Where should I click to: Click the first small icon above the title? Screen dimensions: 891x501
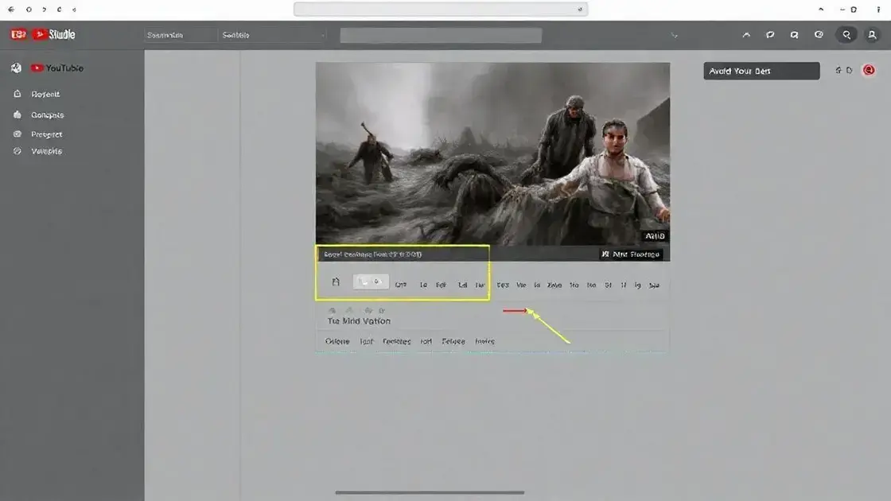[332, 311]
